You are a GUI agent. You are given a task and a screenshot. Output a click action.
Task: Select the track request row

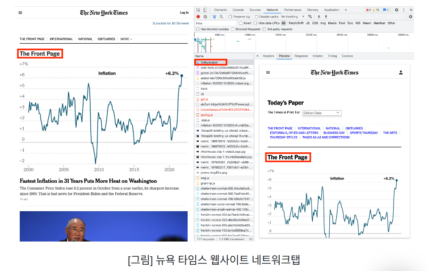point(224,88)
